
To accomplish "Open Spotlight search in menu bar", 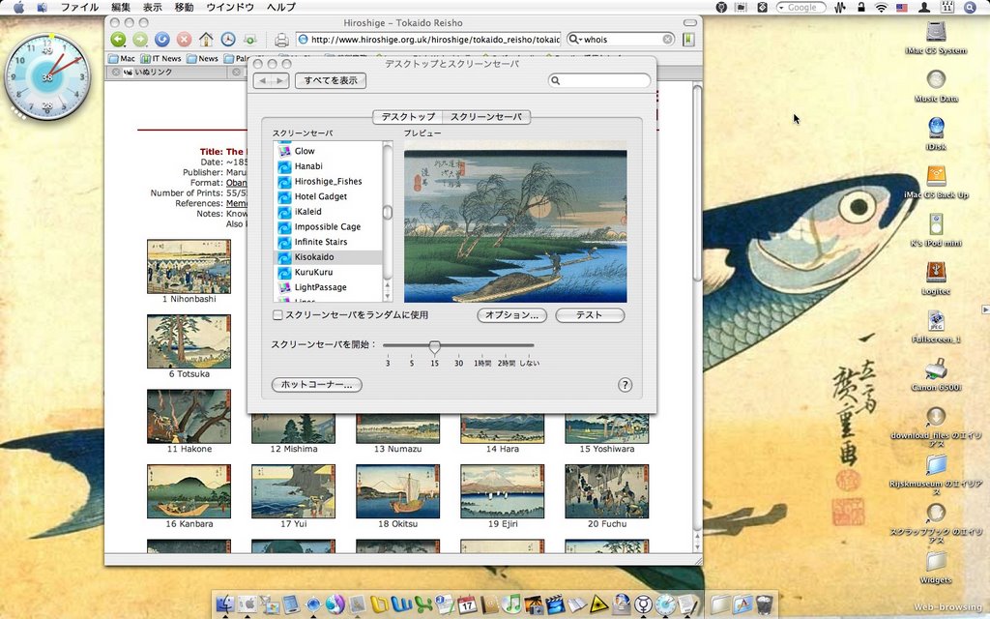I will [x=970, y=7].
